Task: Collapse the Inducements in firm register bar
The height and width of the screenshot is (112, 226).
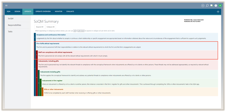Action: point(41,87)
